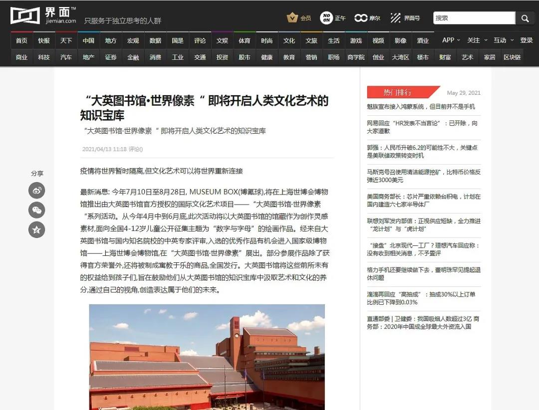Click the article main title
This screenshot has width=539, height=410.
[204, 108]
